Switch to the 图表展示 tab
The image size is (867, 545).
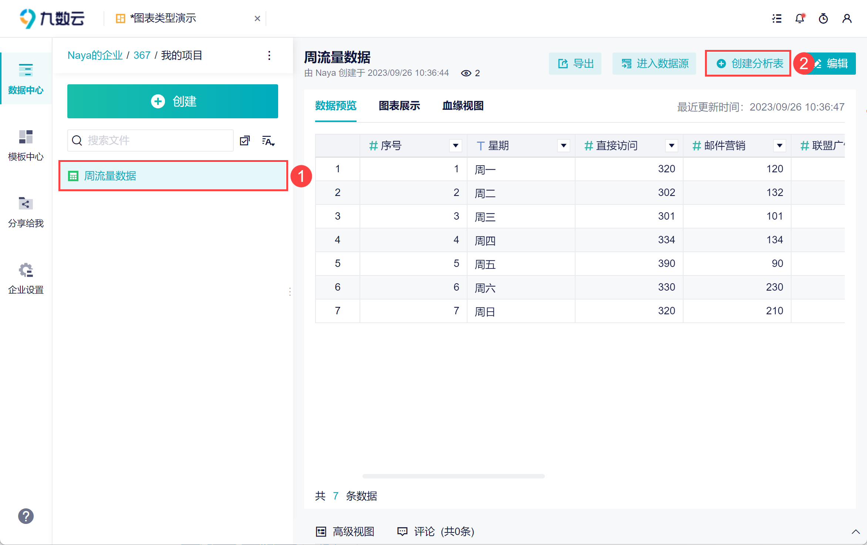coord(399,106)
